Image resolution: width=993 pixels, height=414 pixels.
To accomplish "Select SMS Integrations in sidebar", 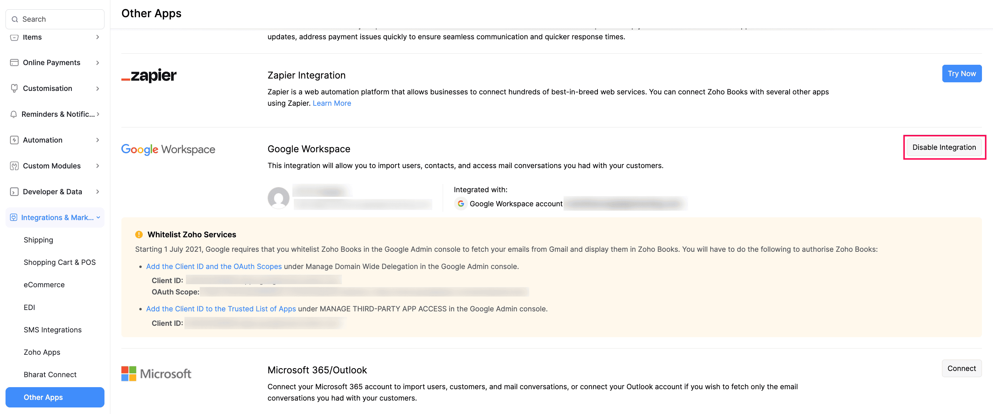I will pyautogui.click(x=52, y=330).
